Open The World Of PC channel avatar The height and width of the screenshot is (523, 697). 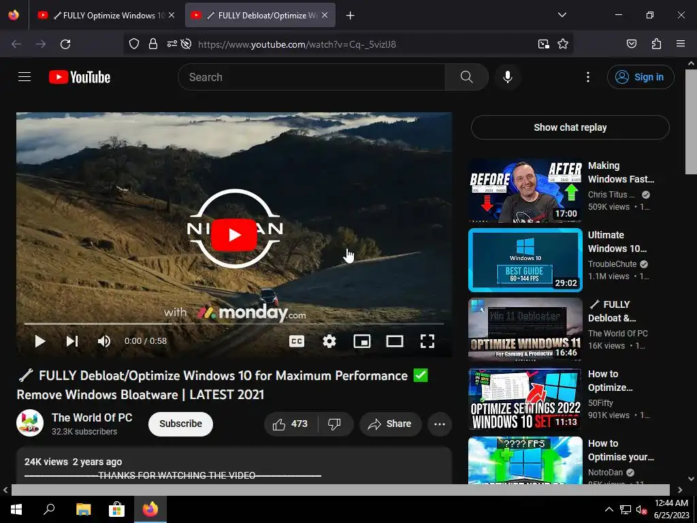30,423
